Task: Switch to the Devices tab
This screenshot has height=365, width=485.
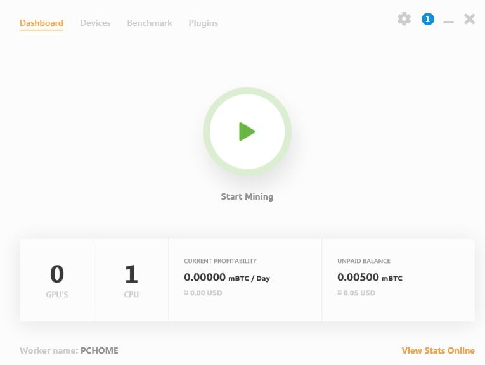Action: click(x=95, y=23)
